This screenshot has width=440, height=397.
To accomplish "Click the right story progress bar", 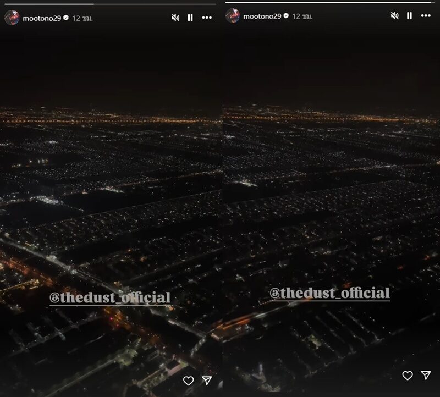I will tap(329, 2).
